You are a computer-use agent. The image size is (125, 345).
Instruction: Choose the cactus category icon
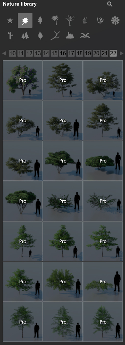pyautogui.click(x=10, y=35)
